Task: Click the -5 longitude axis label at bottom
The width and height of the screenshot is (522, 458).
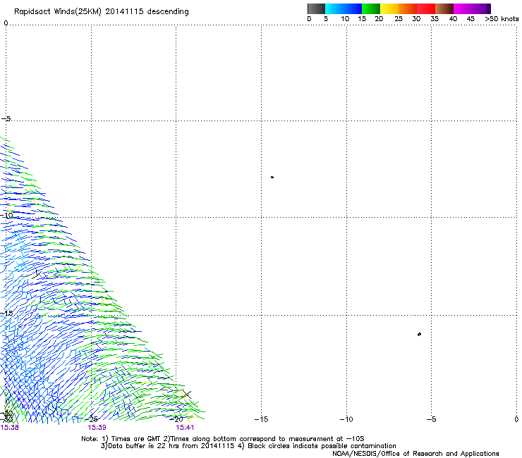Action: [x=431, y=419]
